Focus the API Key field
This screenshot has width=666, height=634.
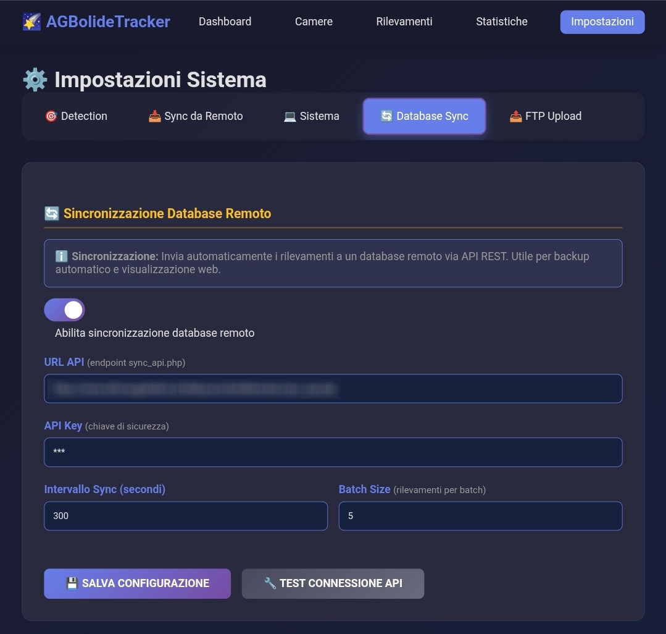coord(333,452)
